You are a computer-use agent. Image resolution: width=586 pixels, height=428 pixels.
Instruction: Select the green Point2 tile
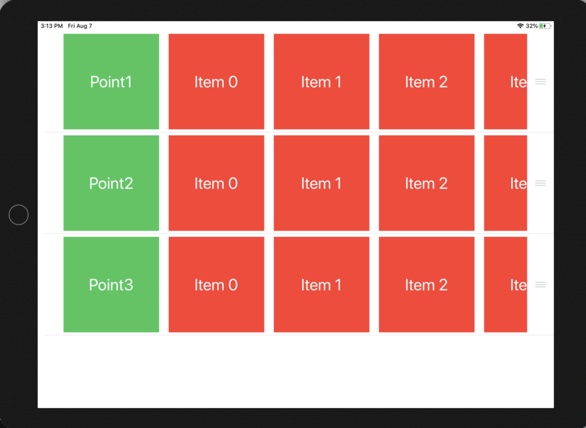(x=112, y=183)
